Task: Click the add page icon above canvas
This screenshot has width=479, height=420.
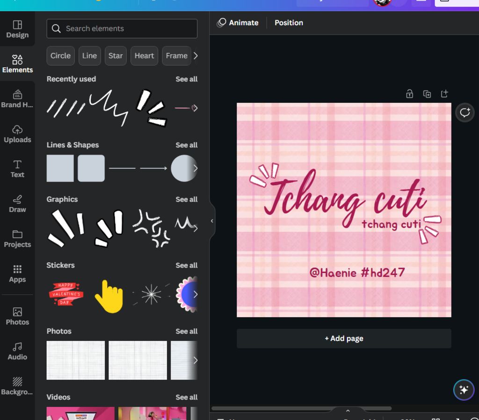Action: 444,94
